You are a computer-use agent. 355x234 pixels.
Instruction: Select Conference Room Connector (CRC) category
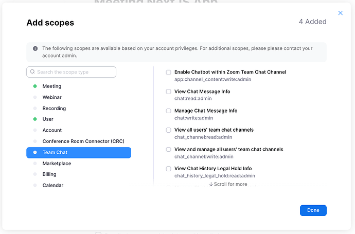tap(83, 141)
